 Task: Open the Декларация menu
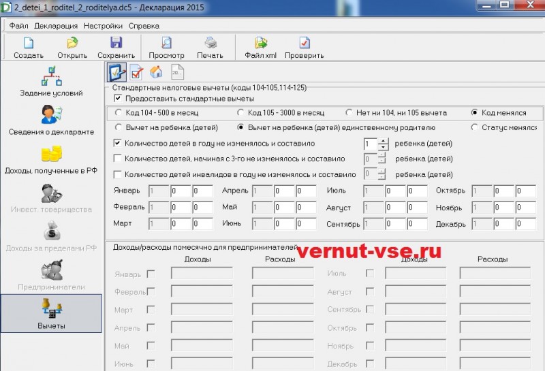(56, 26)
